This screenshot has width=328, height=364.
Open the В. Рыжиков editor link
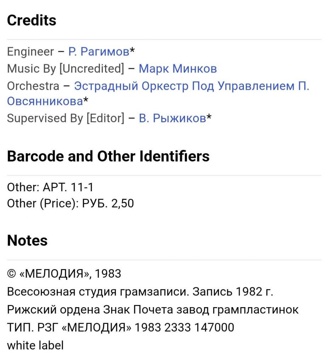click(x=173, y=118)
